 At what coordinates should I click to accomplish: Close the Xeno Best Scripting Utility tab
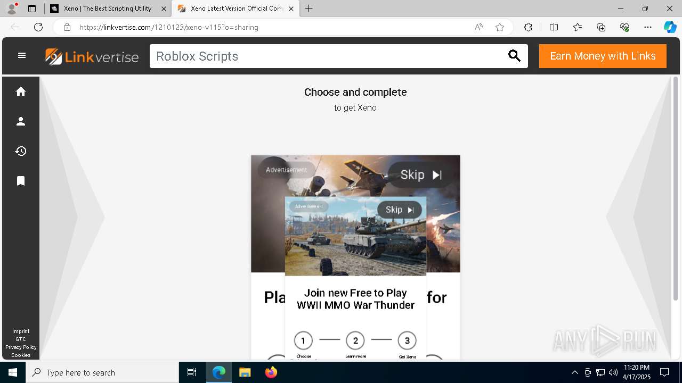point(164,9)
